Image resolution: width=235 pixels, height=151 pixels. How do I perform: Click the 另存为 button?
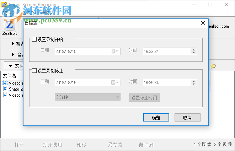click(115, 145)
